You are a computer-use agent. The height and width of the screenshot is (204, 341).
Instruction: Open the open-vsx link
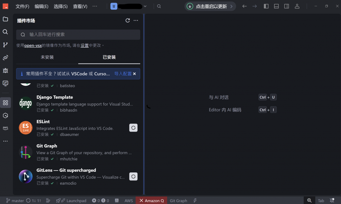pyautogui.click(x=33, y=46)
